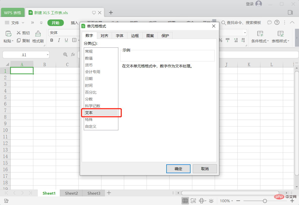Switch to page break preview in status bar

[193, 201]
